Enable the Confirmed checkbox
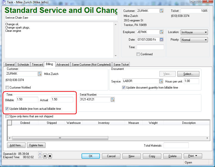The height and width of the screenshot is (167, 215). [138, 54]
